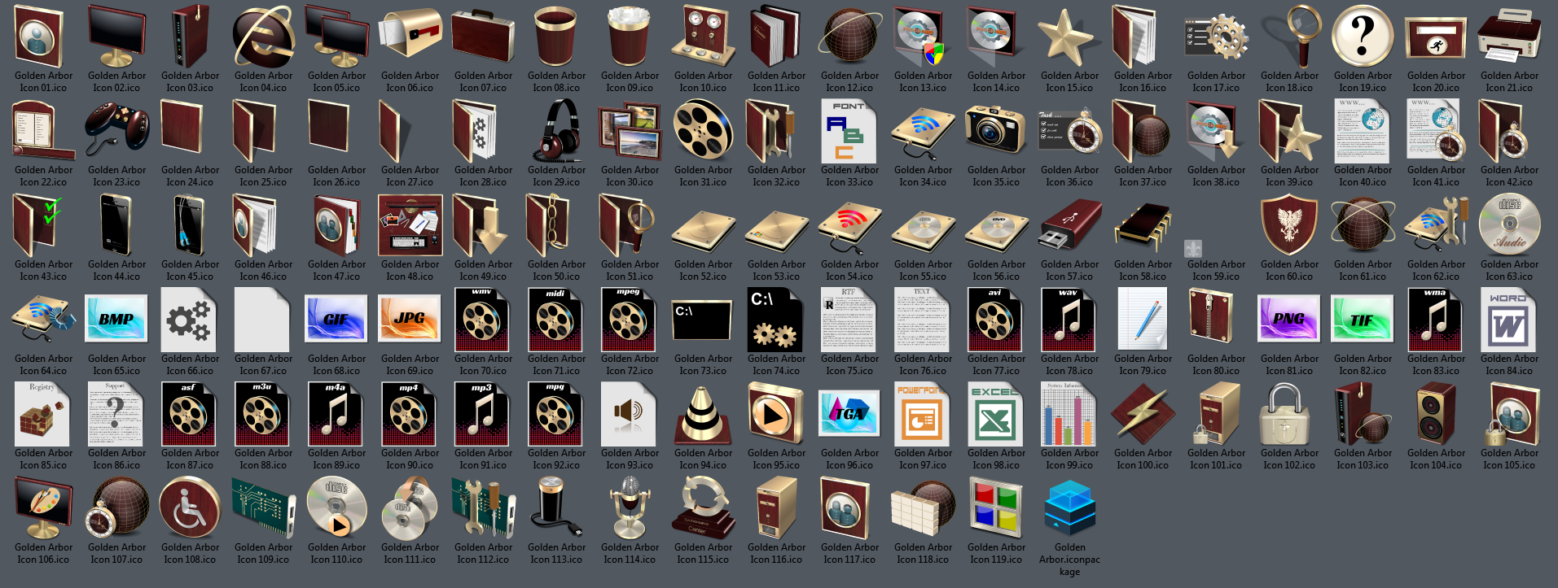Click the monitor icon Golden Arbor Icon 02.ico
The width and height of the screenshot is (1558, 588).
(x=116, y=37)
